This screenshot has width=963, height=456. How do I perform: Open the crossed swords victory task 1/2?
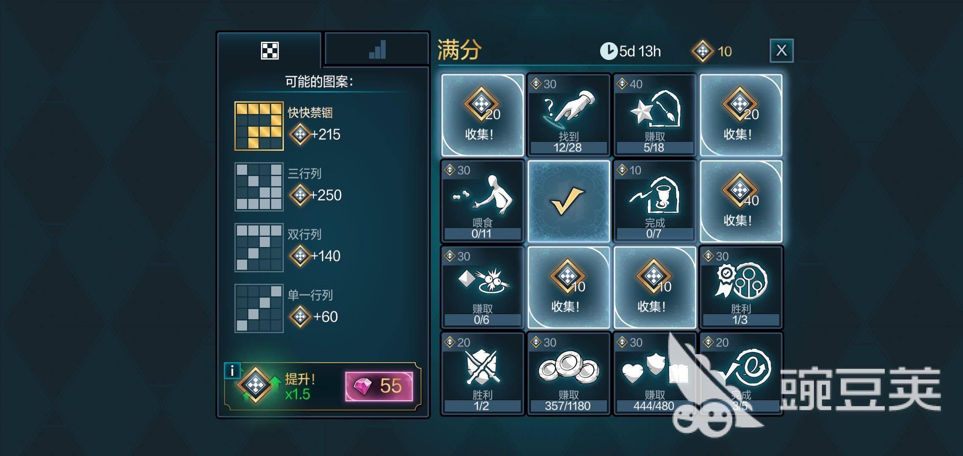coord(482,374)
